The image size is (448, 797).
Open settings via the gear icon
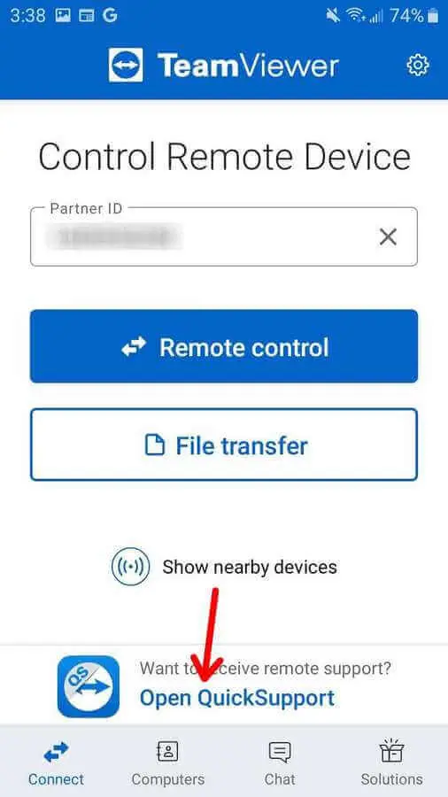click(418, 66)
